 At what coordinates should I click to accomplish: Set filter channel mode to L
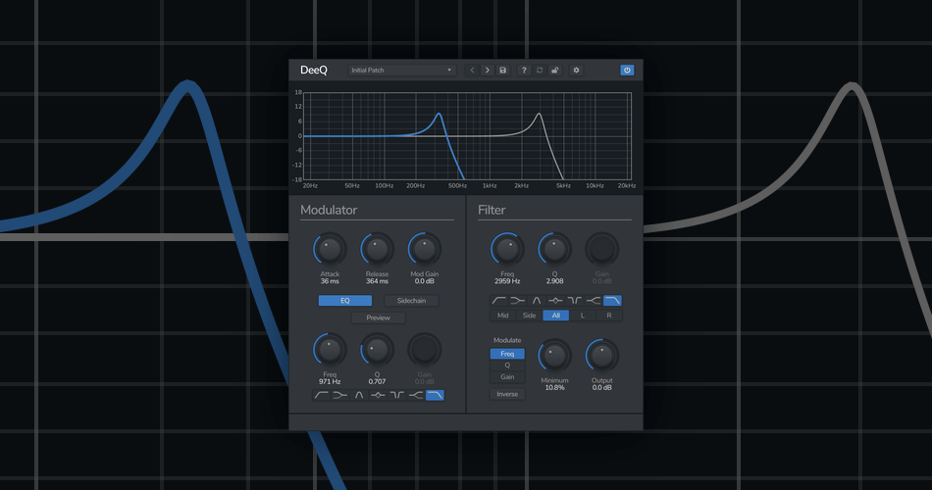pos(583,316)
